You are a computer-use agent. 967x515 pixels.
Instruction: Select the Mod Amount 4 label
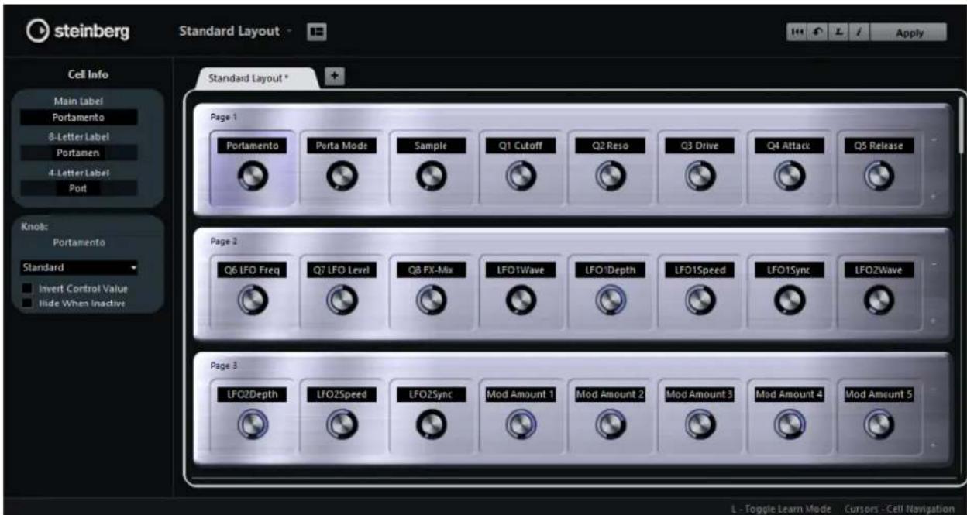point(789,393)
